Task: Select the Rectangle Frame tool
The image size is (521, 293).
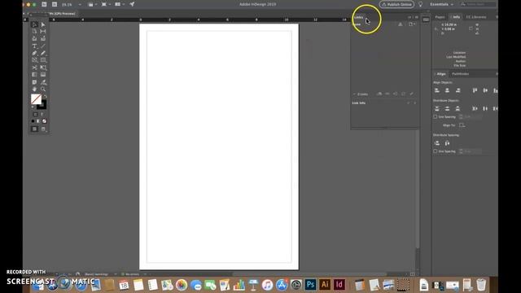Action: click(x=34, y=60)
